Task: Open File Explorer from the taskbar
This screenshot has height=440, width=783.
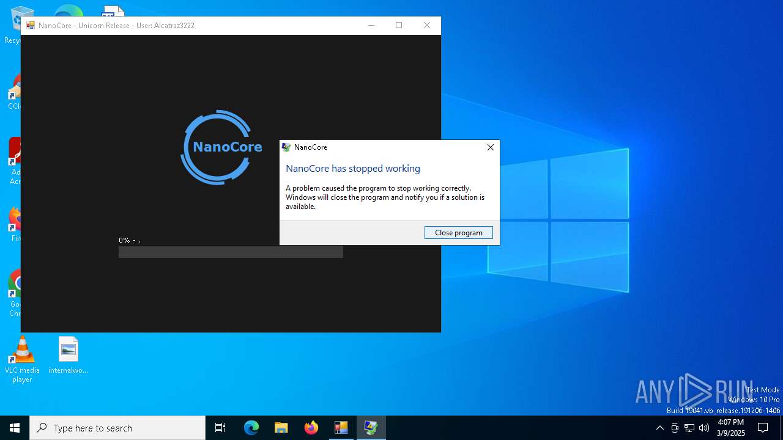Action: point(281,428)
